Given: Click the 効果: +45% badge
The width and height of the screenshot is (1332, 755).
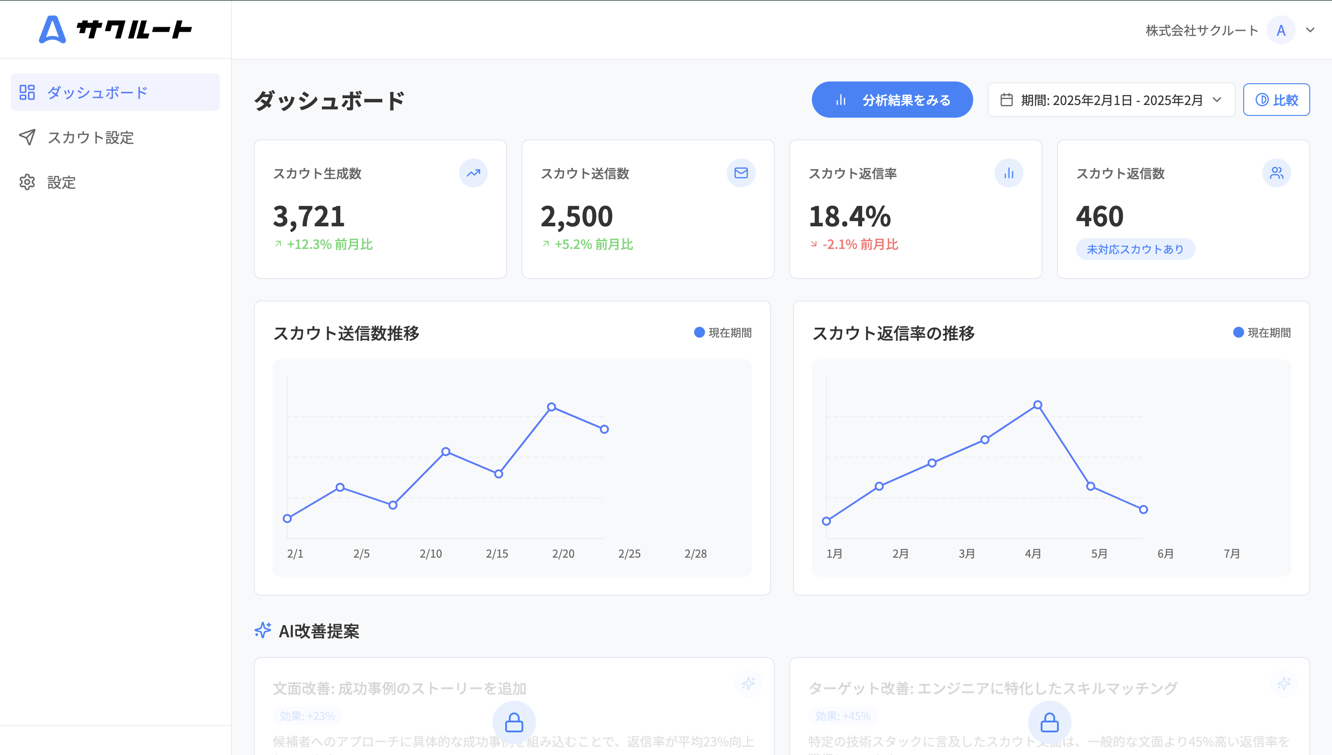Looking at the screenshot, I should click(843, 716).
